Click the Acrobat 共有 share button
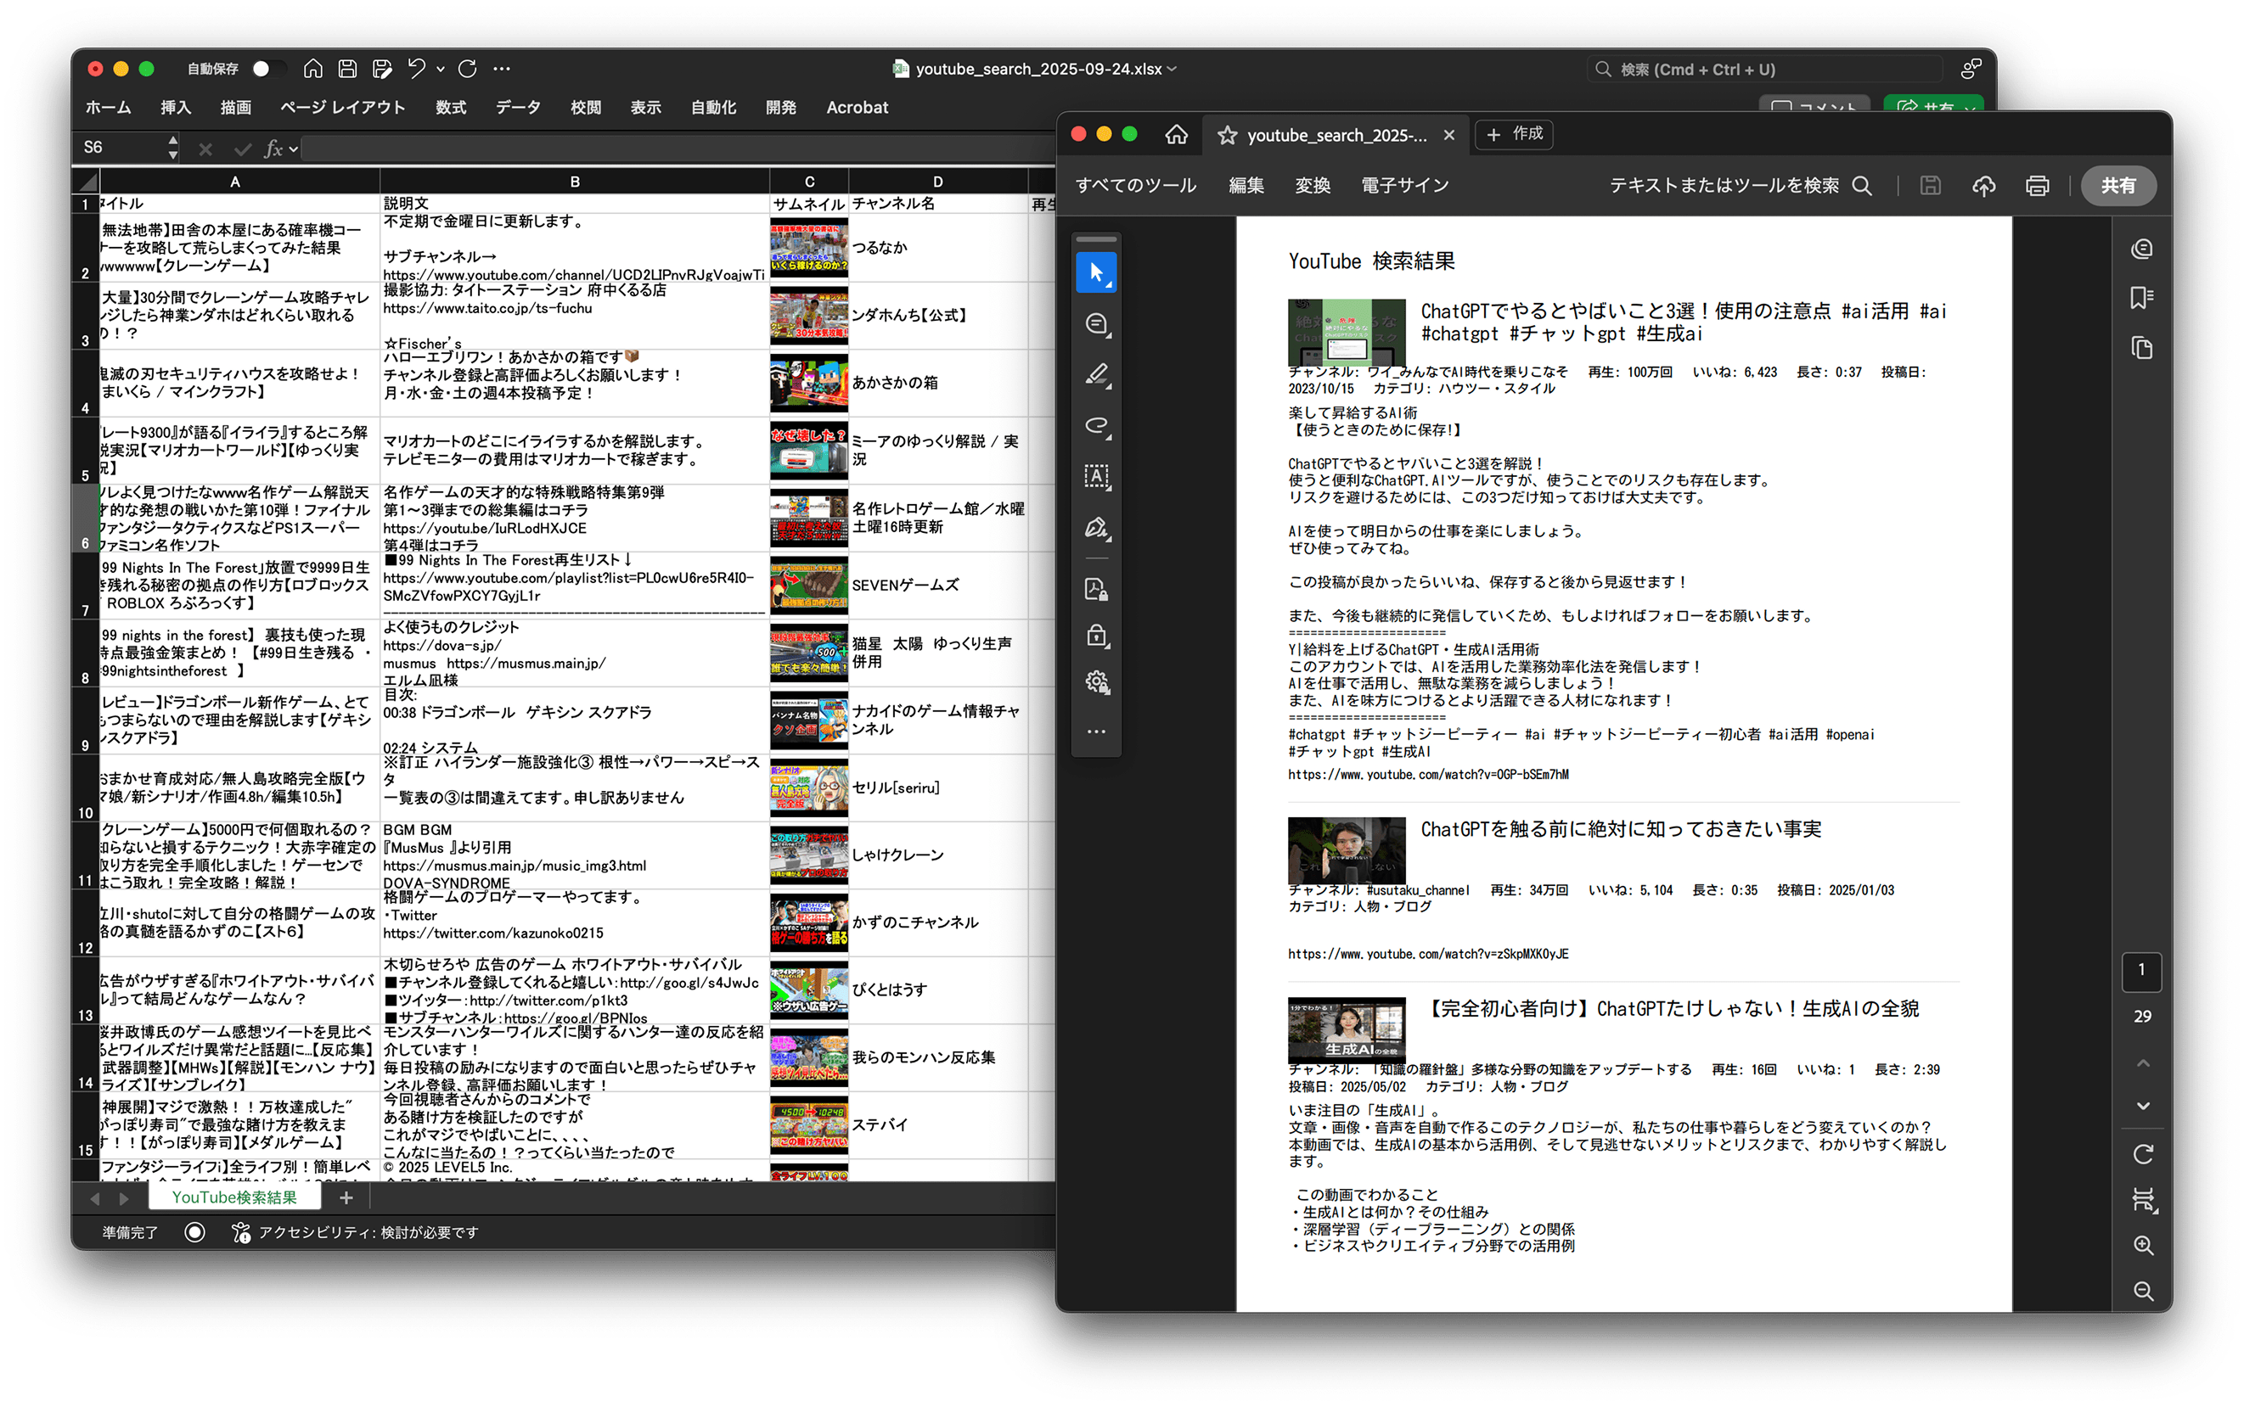The image size is (2244, 1407). click(2118, 186)
